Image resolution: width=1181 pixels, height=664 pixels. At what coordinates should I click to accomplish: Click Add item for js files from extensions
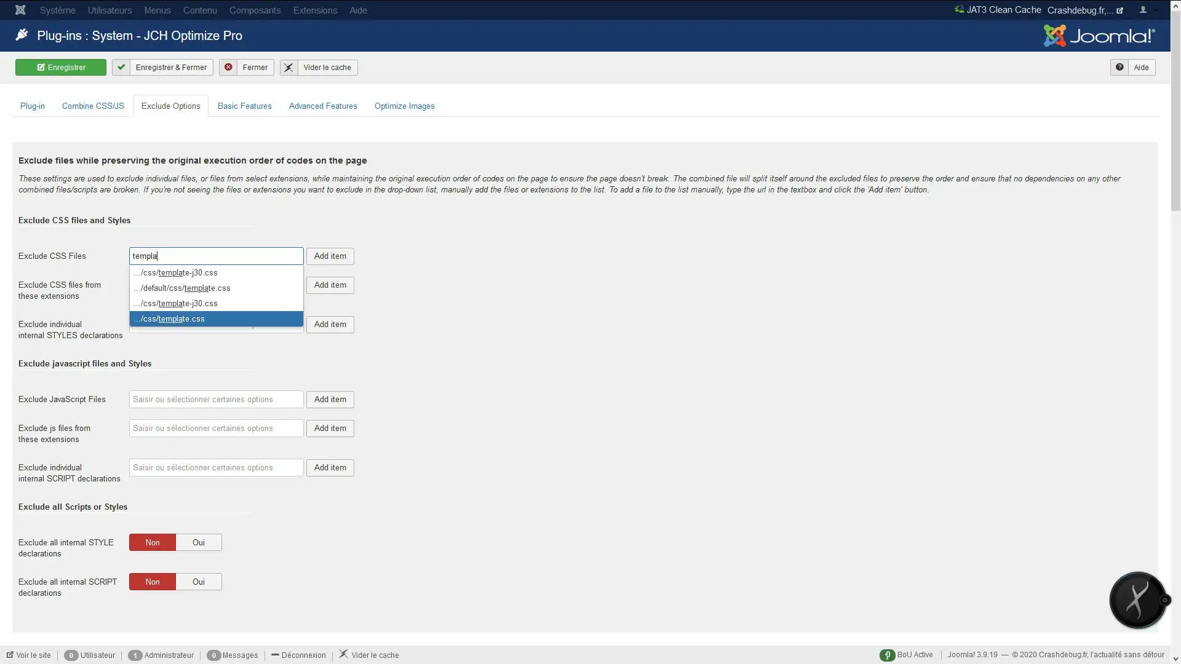coord(330,428)
